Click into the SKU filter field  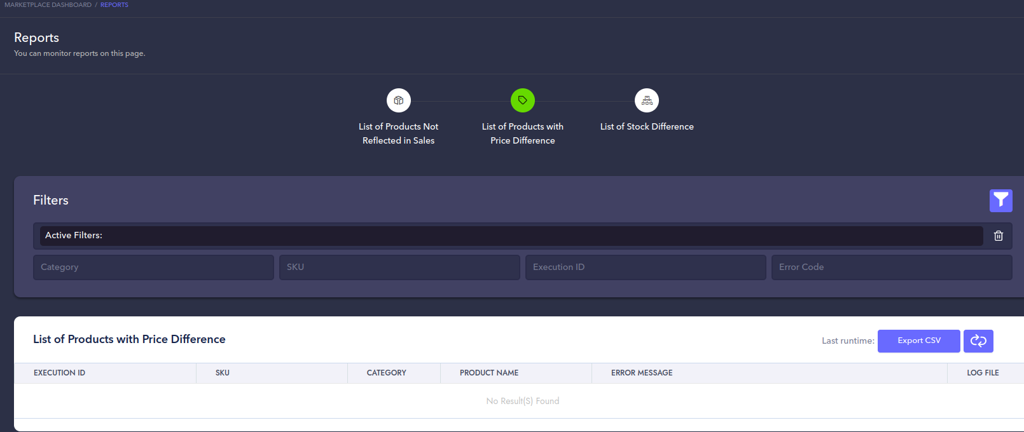pyautogui.click(x=399, y=267)
